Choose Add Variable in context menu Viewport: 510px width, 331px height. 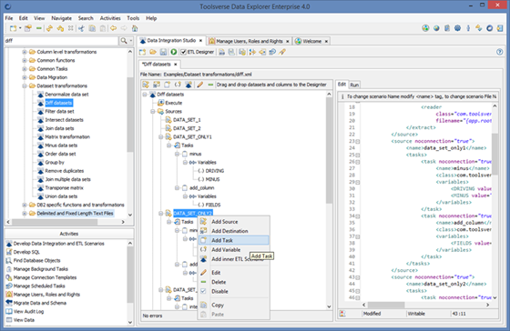coord(233,250)
